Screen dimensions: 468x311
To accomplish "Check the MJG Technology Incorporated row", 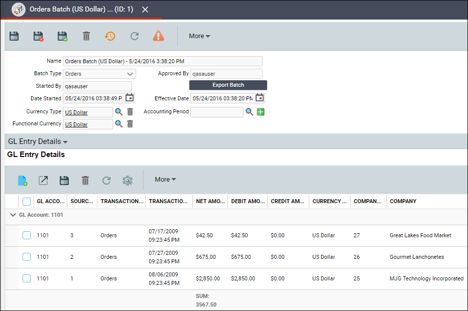I will click(x=27, y=278).
